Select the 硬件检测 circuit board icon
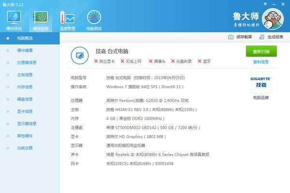Image resolution: width=290 pixels, height=193 pixels. [41, 17]
